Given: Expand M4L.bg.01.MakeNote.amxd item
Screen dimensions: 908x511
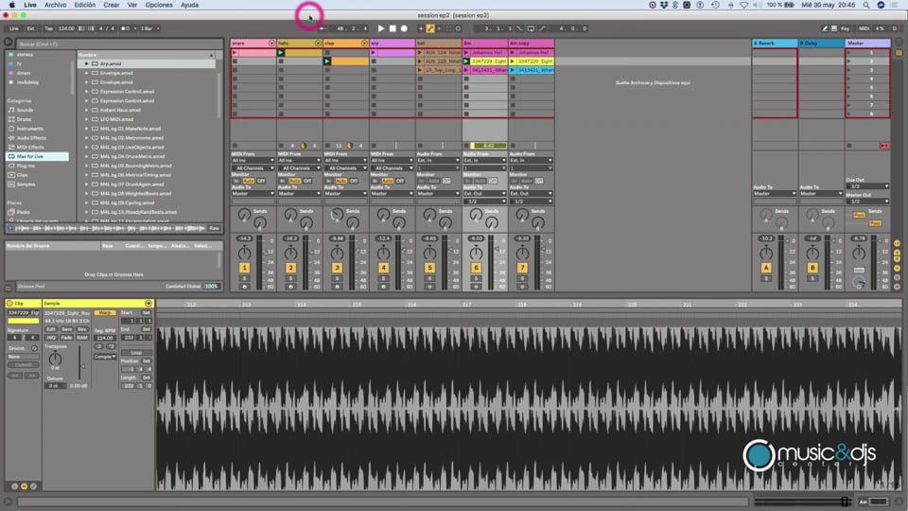Looking at the screenshot, I should 87,129.
